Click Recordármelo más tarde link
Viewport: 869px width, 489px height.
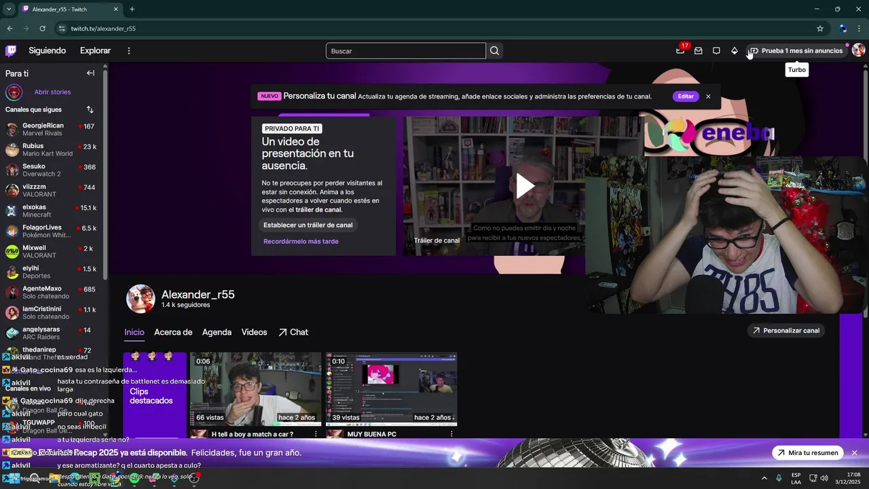pyautogui.click(x=301, y=241)
